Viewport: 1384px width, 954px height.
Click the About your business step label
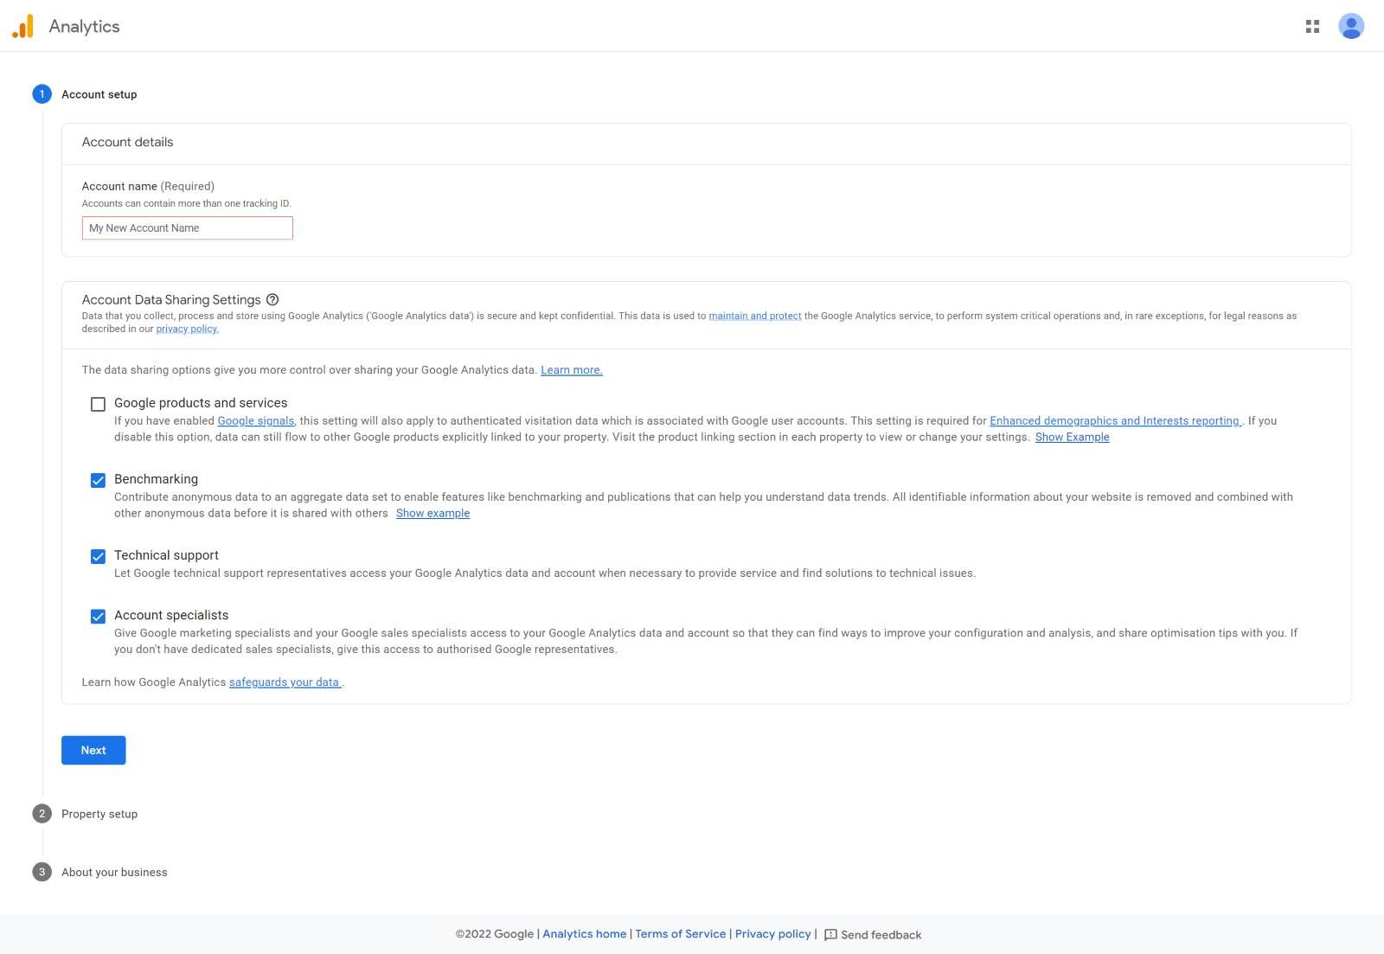114,872
